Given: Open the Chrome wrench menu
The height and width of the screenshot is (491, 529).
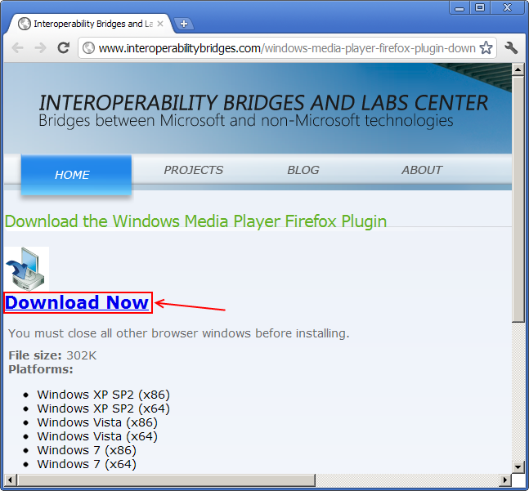Looking at the screenshot, I should 512,48.
